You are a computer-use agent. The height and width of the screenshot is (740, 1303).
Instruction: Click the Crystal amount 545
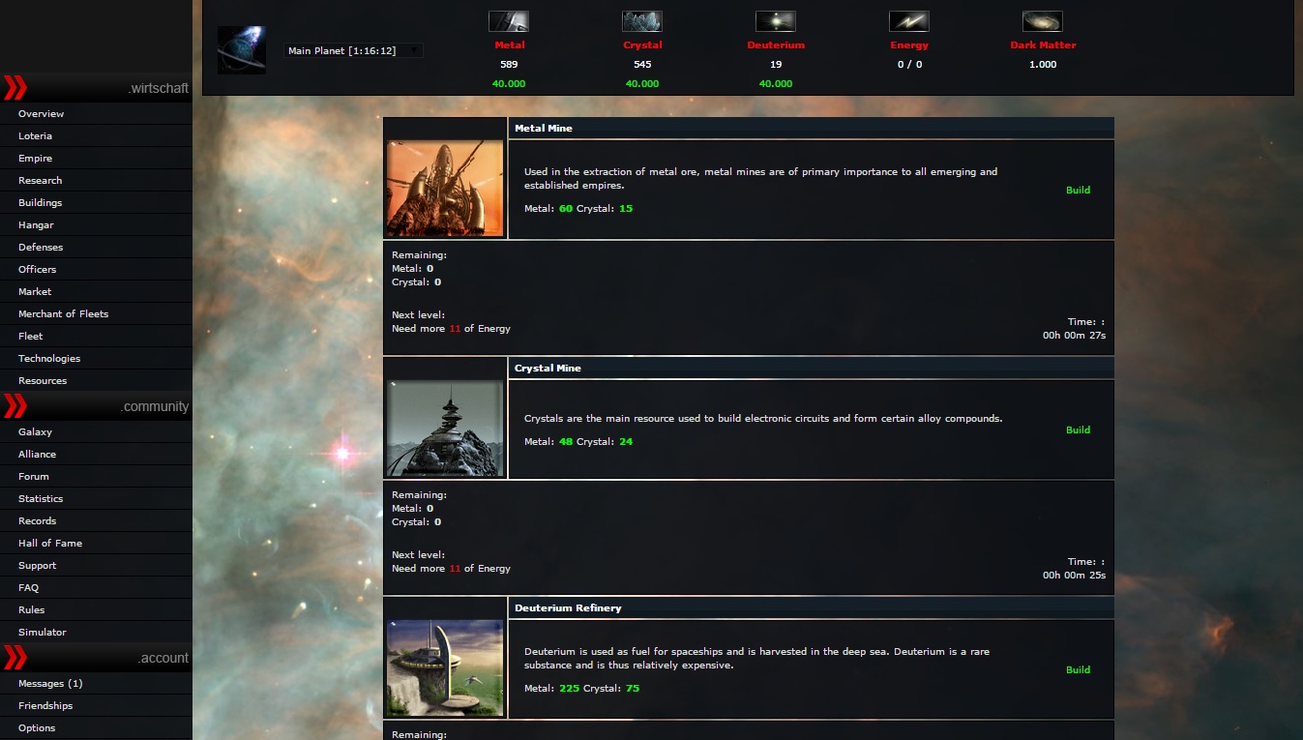642,65
